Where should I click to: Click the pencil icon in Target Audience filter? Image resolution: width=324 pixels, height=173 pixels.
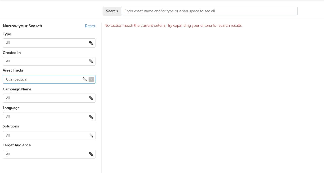pos(91,154)
